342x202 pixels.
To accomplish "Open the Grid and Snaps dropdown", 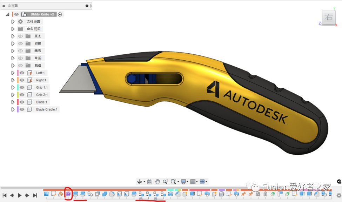I will click(x=194, y=182).
